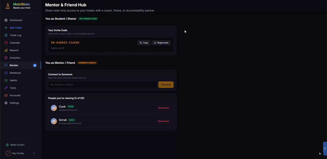Open Tools wrench icon
The image size is (327, 159).
6,88
